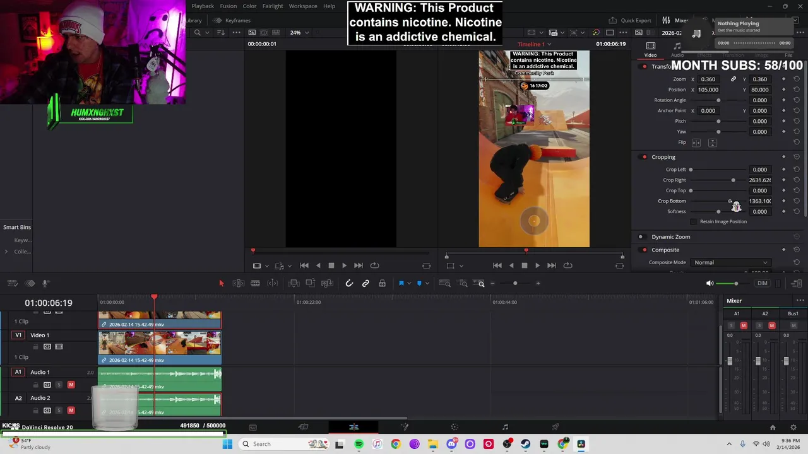Click the source viewer loop playback icon
Viewport: 808px width, 454px height.
(375, 265)
